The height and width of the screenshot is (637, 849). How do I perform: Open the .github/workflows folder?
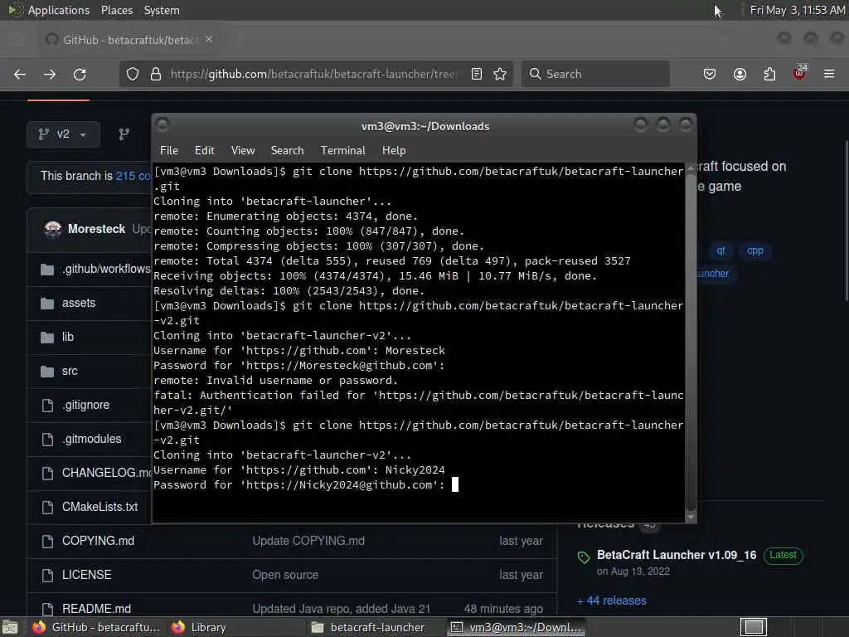pyautogui.click(x=105, y=269)
